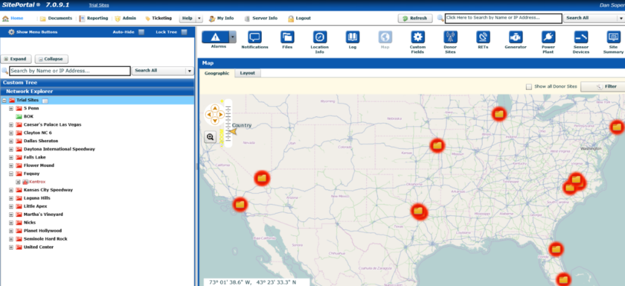Open the Documents menu
The image size is (625, 286).
(x=56, y=18)
